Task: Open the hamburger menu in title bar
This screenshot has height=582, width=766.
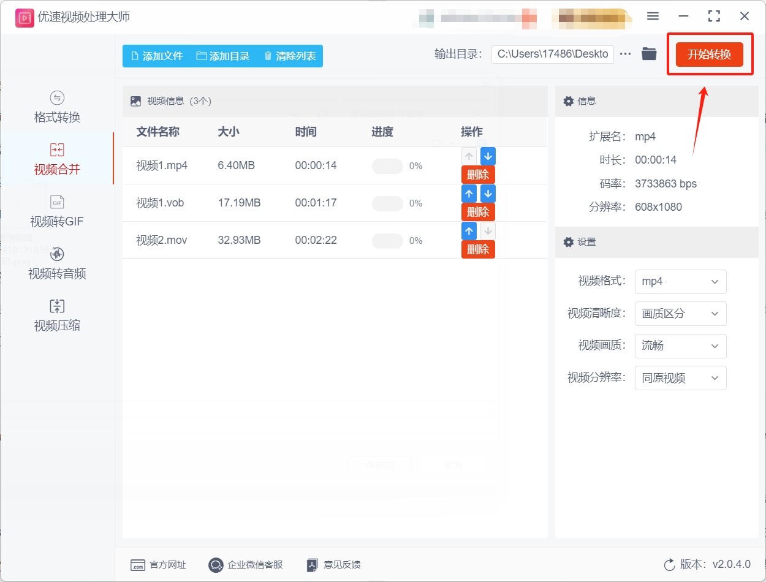Action: 653,17
